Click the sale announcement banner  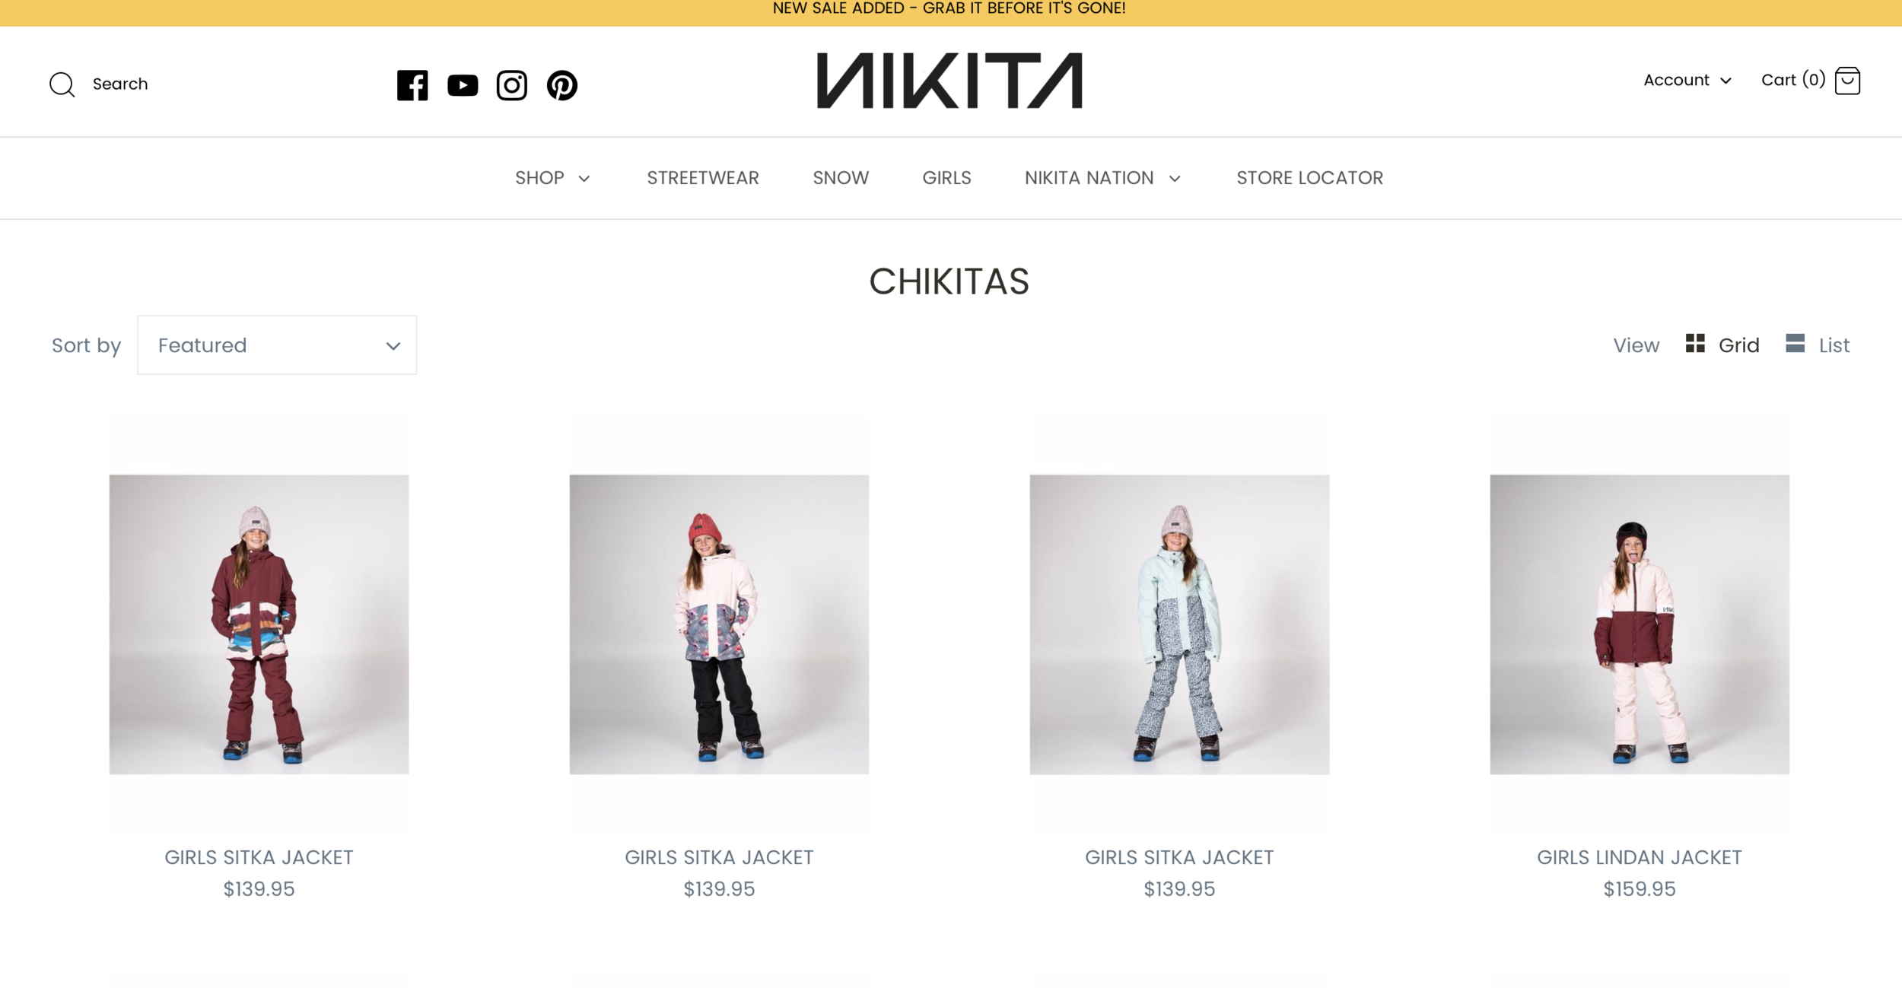tap(949, 9)
